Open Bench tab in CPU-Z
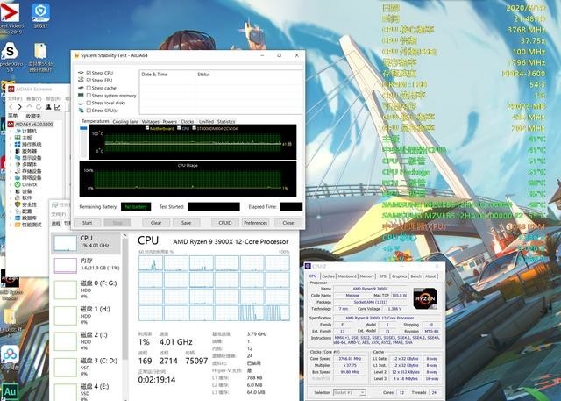This screenshot has height=401, width=561. (x=415, y=276)
